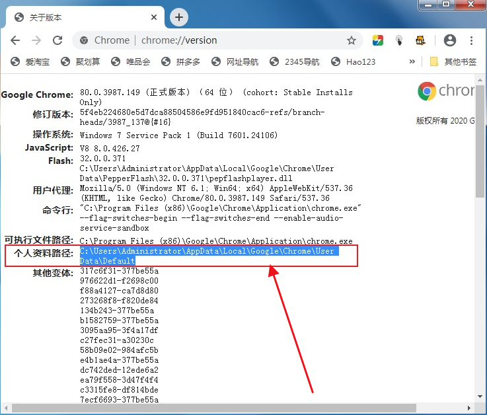Open the 网址导航 bookmark
The image size is (487, 415).
[x=235, y=62]
